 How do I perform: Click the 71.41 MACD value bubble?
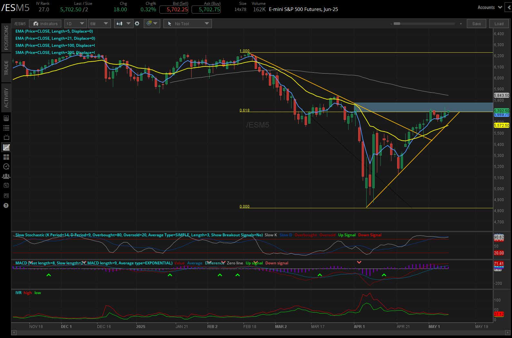click(x=499, y=264)
